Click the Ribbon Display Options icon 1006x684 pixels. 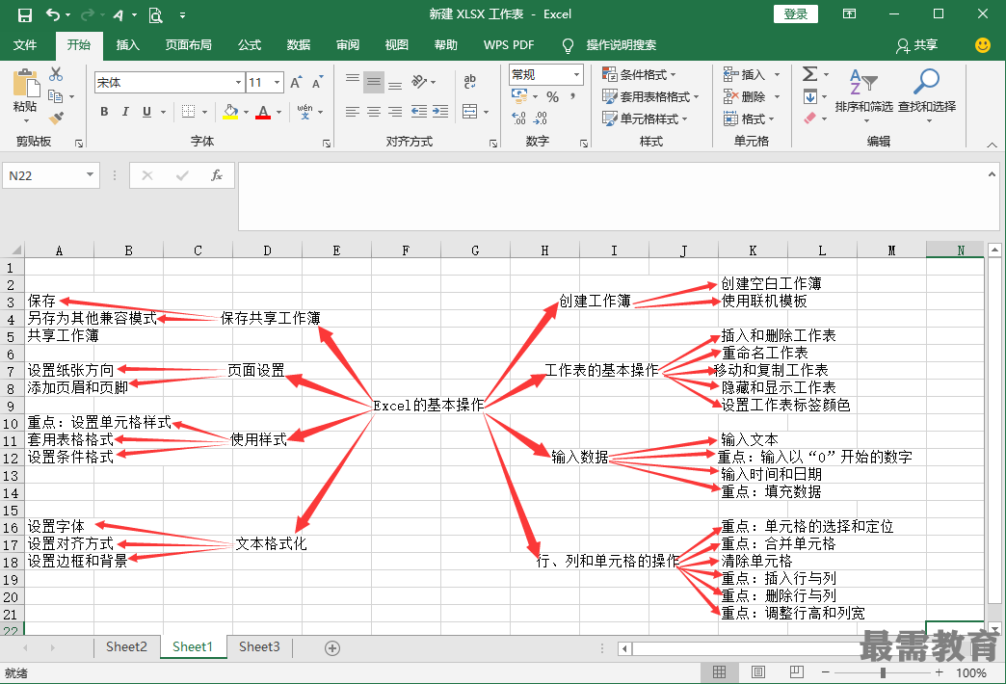pyautogui.click(x=850, y=14)
